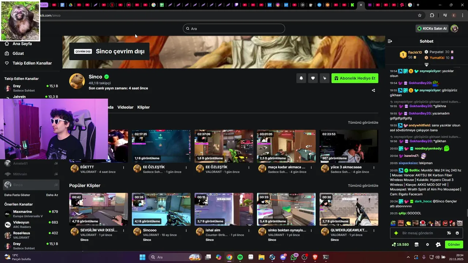Viewport: 468px width, 263px height.
Task: Open the maça kadar akmaca video thumbnail
Action: coord(286,146)
